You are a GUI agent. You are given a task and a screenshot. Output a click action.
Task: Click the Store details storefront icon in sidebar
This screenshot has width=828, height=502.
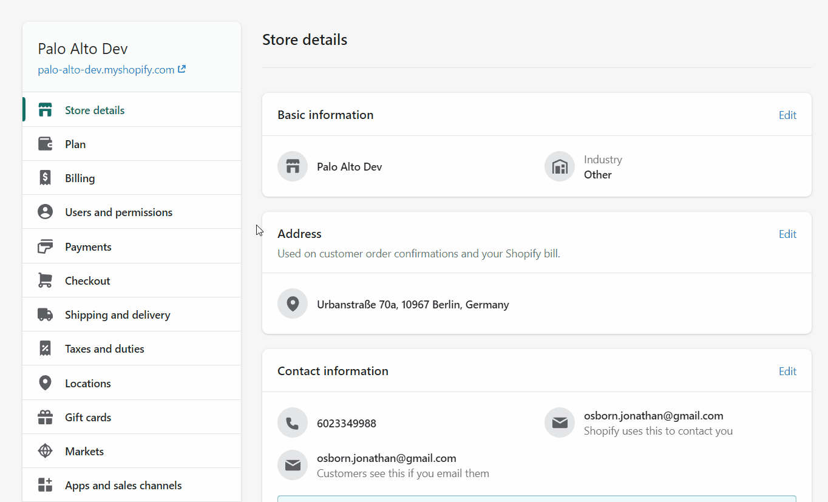tap(45, 110)
